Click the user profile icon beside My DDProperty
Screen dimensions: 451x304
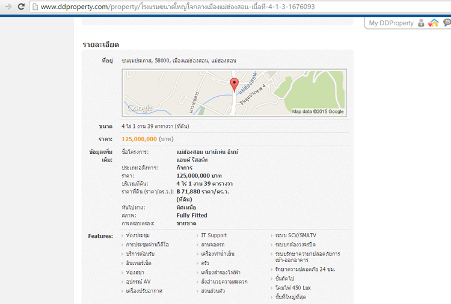[421, 23]
